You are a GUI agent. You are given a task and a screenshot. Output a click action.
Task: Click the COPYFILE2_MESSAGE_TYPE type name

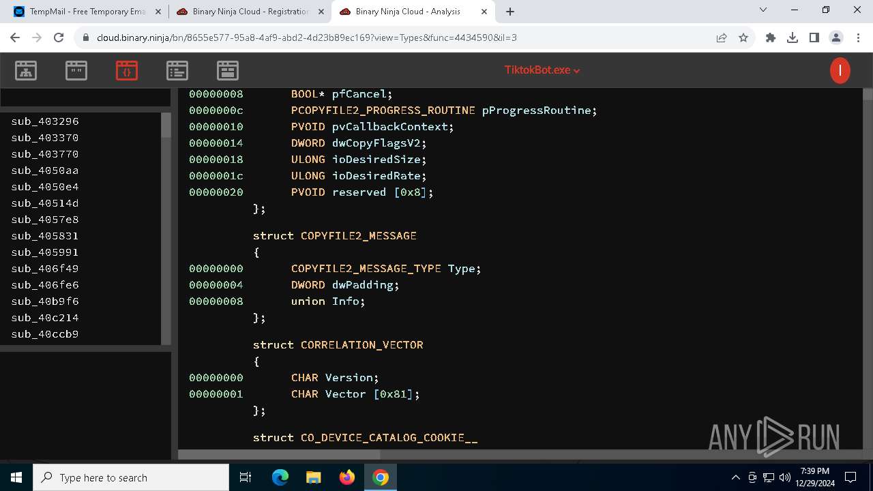366,269
